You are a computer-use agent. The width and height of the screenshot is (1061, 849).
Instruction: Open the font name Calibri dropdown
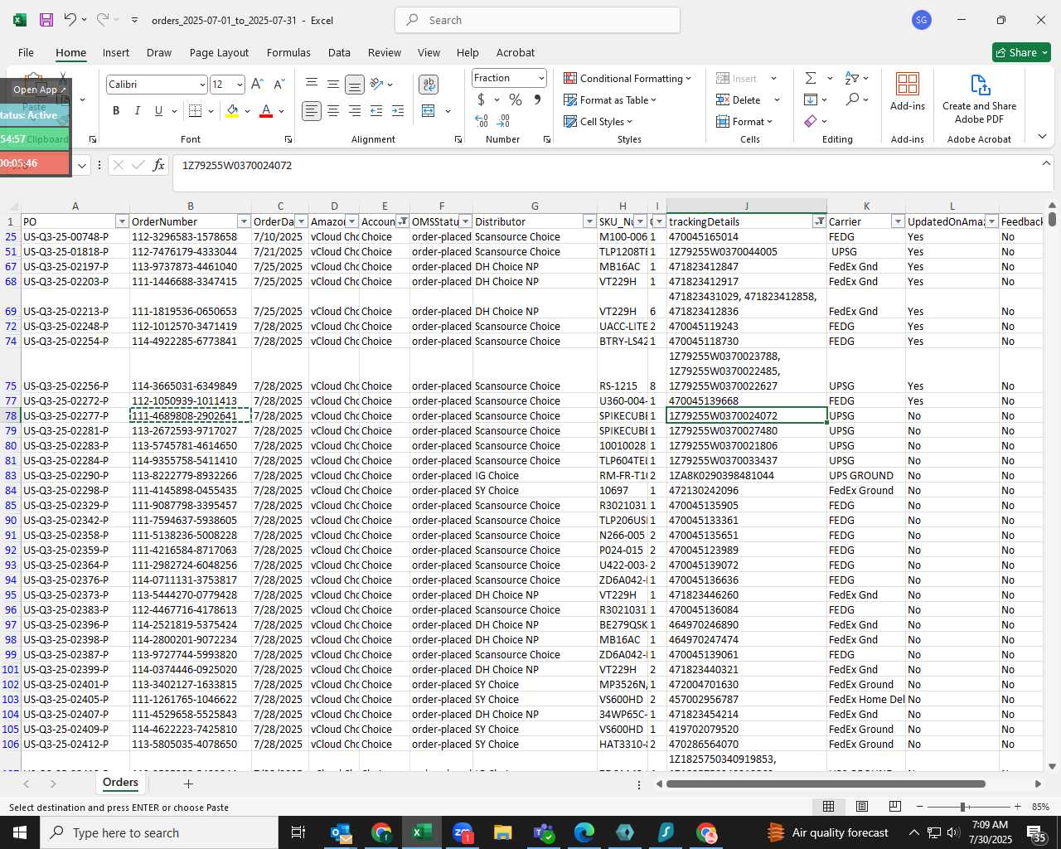pos(201,85)
